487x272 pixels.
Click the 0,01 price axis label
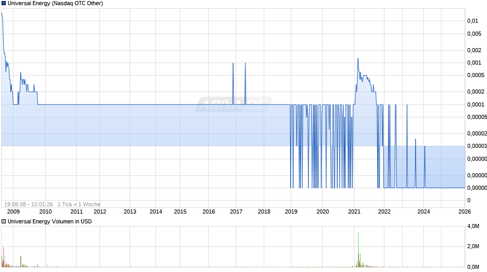coord(472,21)
